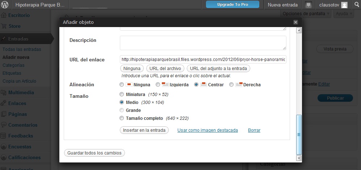The image size is (361, 170).
Task: Select Derecha alignment option
Action: (x=231, y=85)
